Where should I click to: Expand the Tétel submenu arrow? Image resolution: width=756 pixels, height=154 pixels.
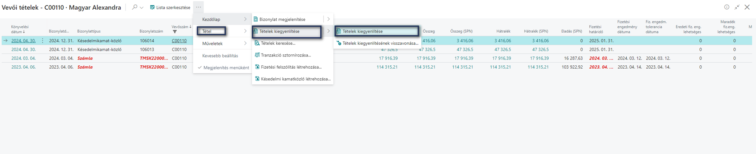pyautogui.click(x=245, y=31)
